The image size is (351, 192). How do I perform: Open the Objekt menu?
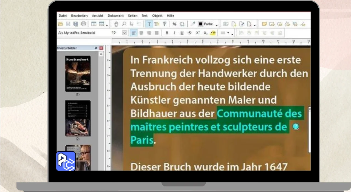[x=157, y=16]
